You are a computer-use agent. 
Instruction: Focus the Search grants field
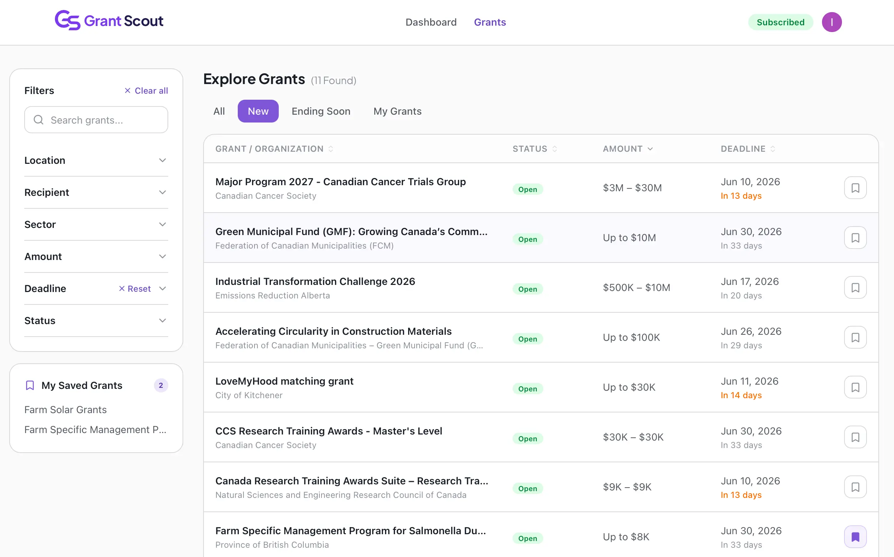pyautogui.click(x=96, y=120)
